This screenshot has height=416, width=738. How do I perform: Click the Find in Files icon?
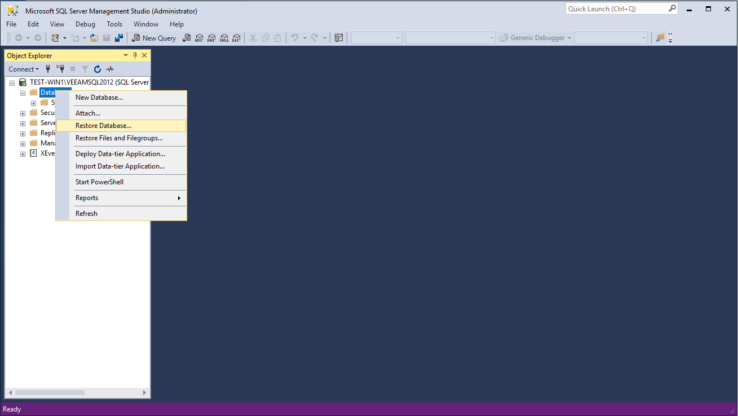(660, 38)
